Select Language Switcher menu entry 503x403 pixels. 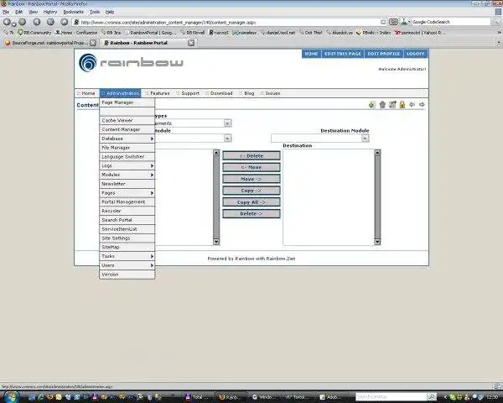click(x=127, y=157)
